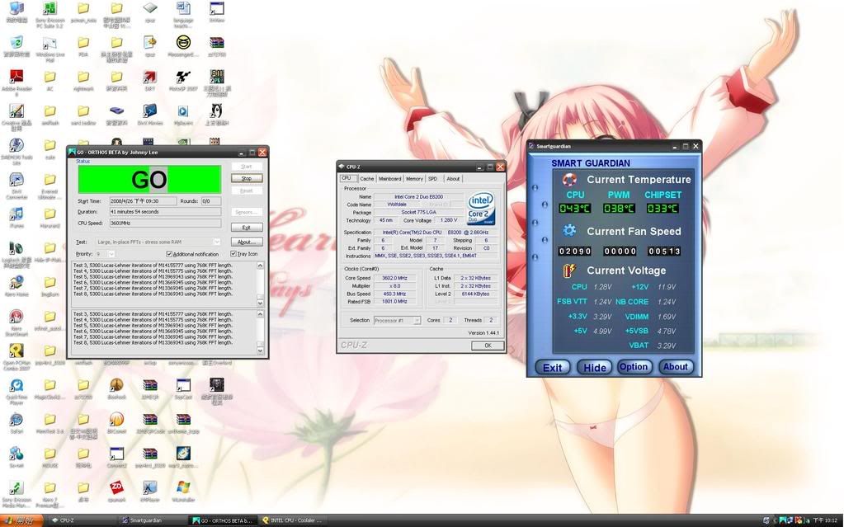
Task: Toggle the Tray Icon checkbox in Orthos
Action: 233,253
